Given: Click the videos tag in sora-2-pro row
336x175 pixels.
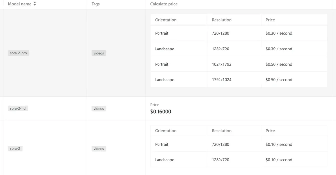Looking at the screenshot, I should (99, 53).
